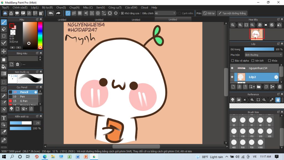The height and width of the screenshot is (160, 284).
Task: Delete layer with trash icon in Layer panel
Action: point(280,87)
